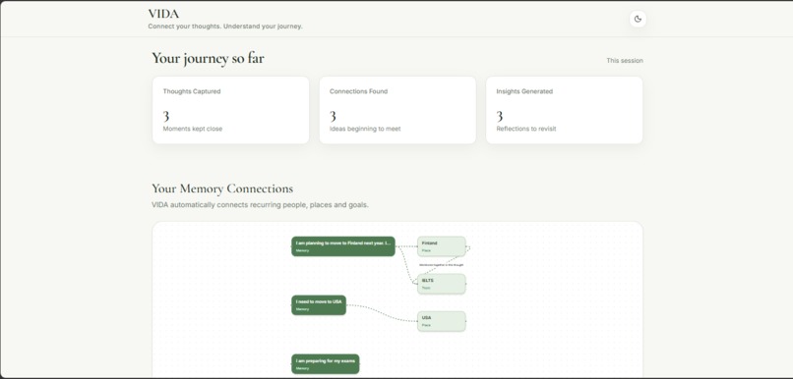The image size is (793, 379).
Task: Click the 'Your journey so far' heading
Action: click(208, 58)
